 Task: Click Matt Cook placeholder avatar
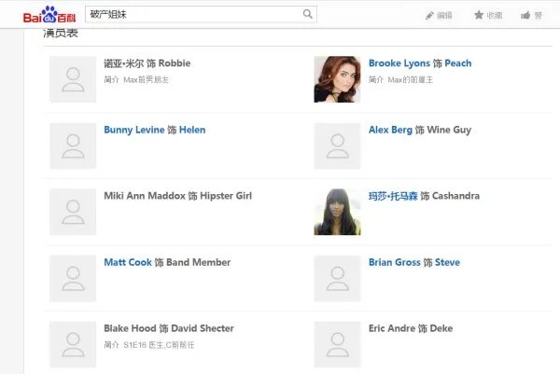[73, 278]
